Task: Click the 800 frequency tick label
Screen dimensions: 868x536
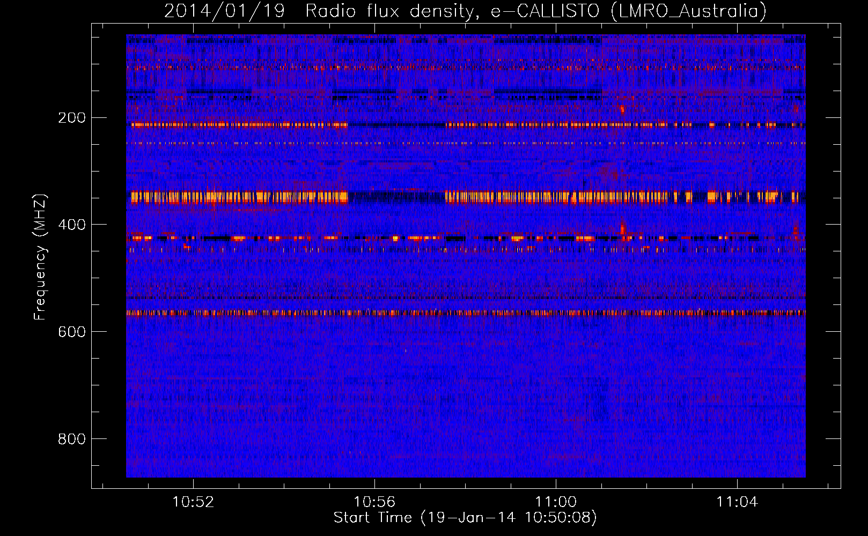Action: 72,439
